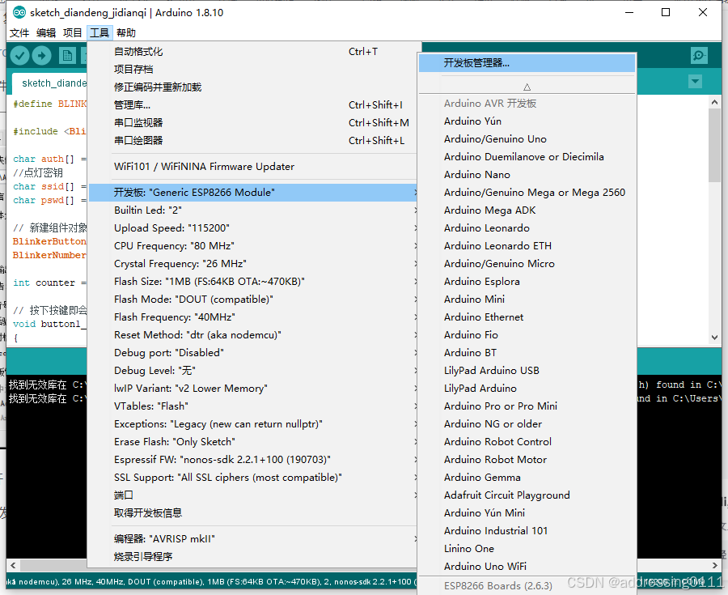Click console horizontal scrollbar right arrow
This screenshot has width=728, height=595.
click(x=714, y=565)
